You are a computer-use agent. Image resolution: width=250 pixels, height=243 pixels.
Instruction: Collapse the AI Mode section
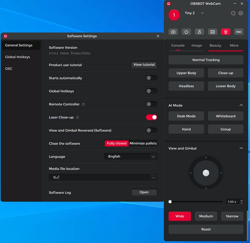241,105
